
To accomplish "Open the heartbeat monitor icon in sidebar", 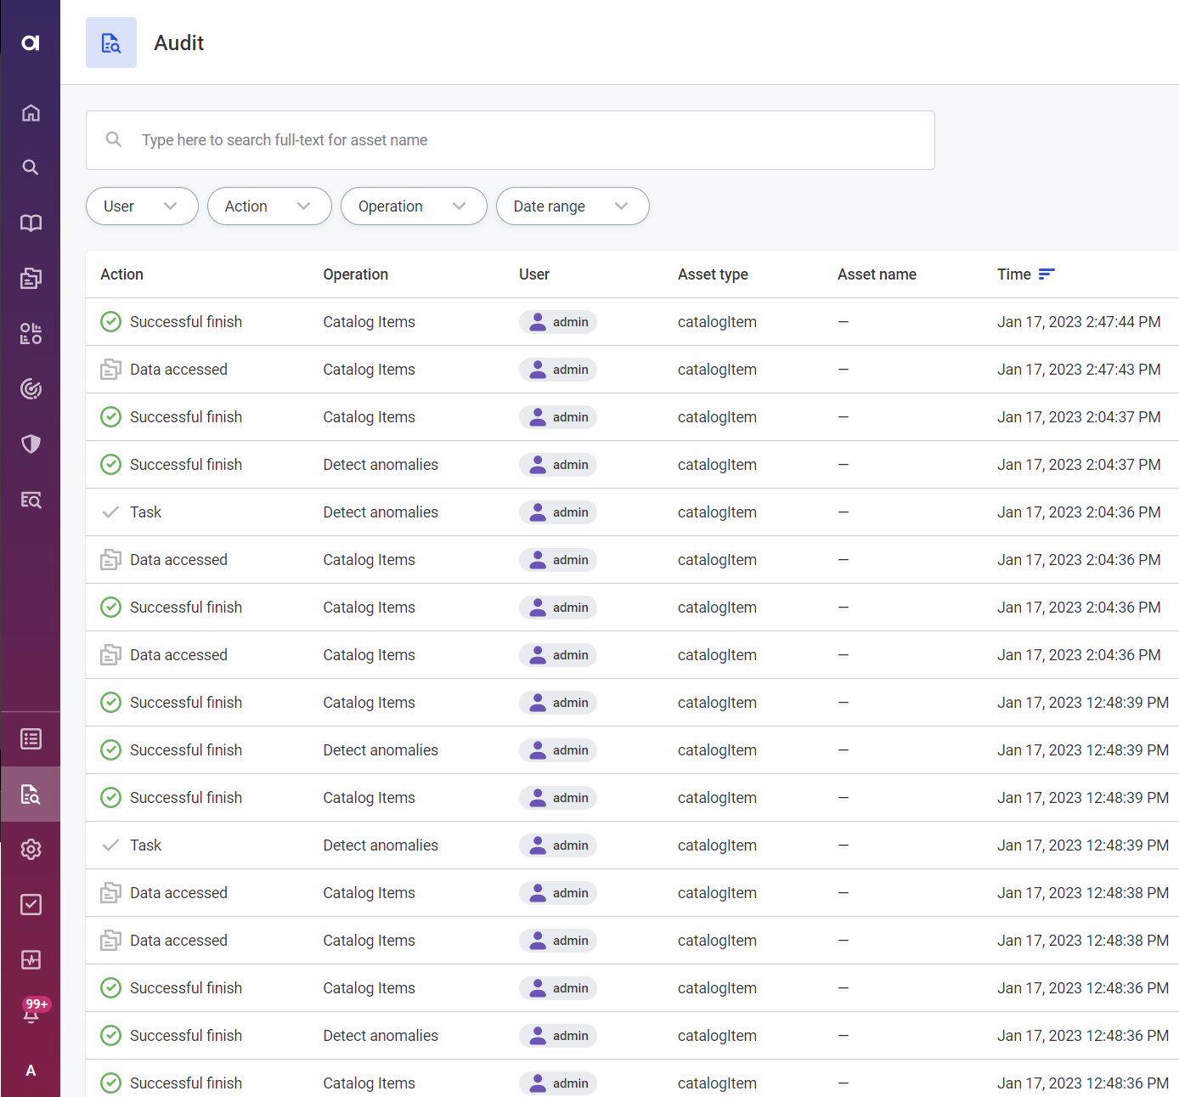I will pos(31,960).
